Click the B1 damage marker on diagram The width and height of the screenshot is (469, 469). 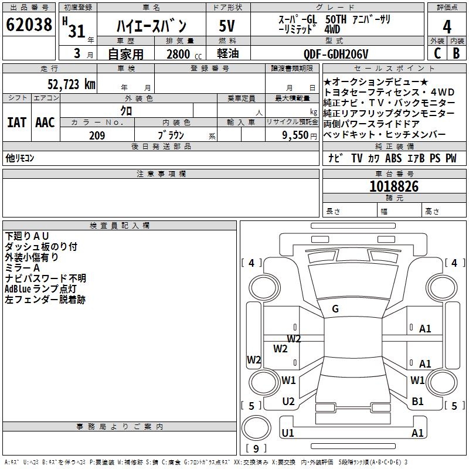coord(417,401)
